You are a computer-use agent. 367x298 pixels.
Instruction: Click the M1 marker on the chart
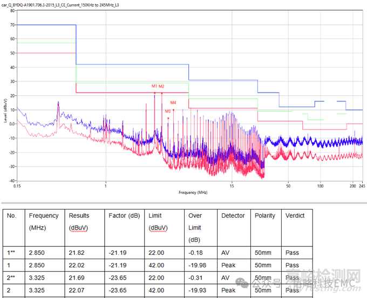click(154, 86)
